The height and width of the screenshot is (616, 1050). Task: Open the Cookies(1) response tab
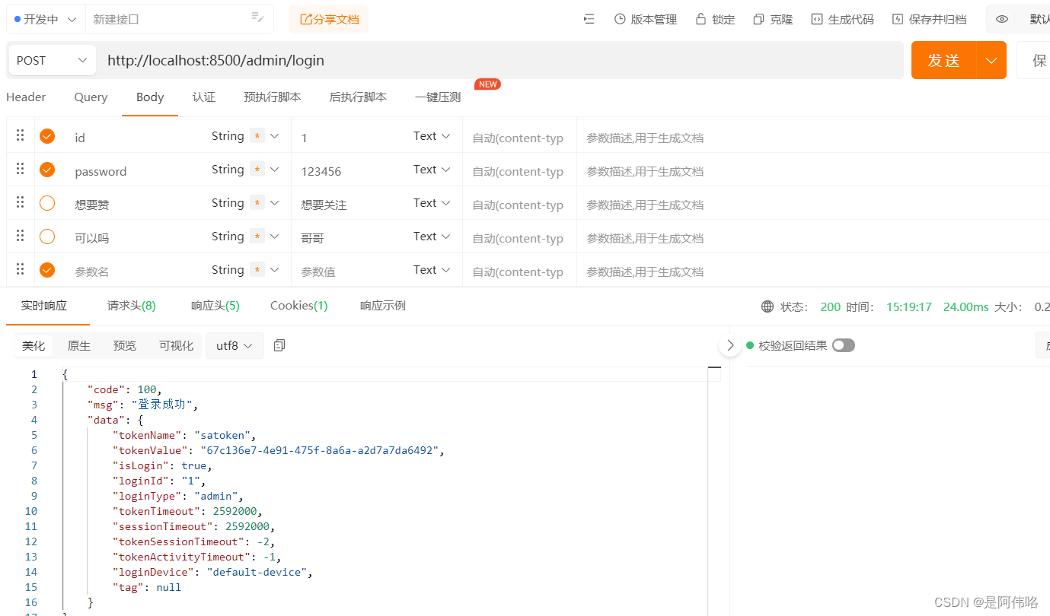click(x=298, y=305)
